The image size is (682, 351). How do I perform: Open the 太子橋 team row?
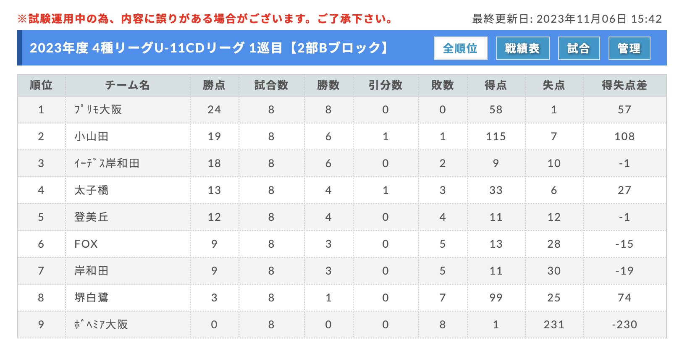[x=341, y=190]
